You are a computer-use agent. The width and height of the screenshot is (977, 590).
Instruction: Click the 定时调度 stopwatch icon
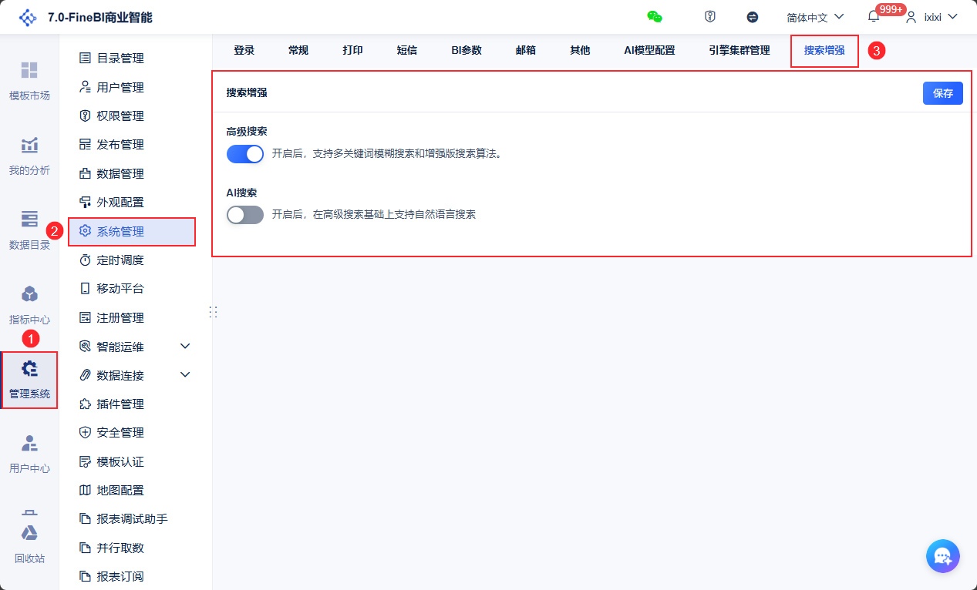86,260
